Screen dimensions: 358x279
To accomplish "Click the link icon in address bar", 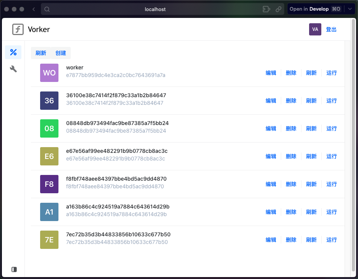I will click(279, 9).
